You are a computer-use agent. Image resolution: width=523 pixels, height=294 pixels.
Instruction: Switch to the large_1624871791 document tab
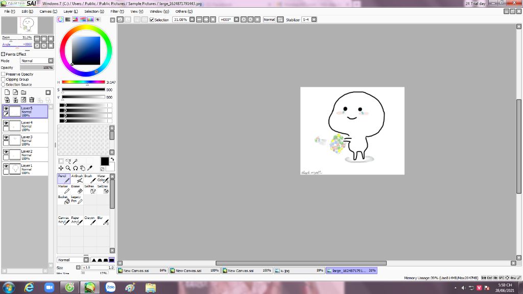point(351,271)
